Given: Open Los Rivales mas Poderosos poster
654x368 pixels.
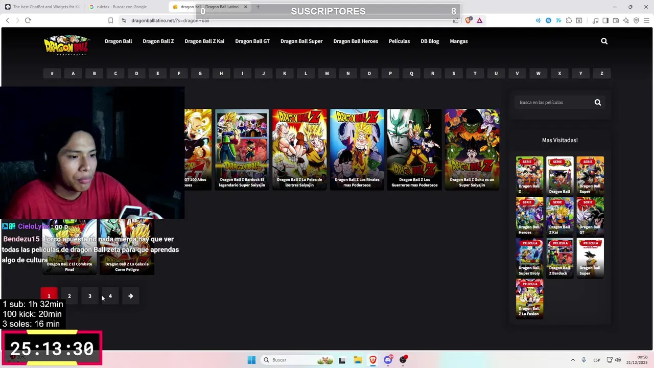Looking at the screenshot, I should 357,149.
